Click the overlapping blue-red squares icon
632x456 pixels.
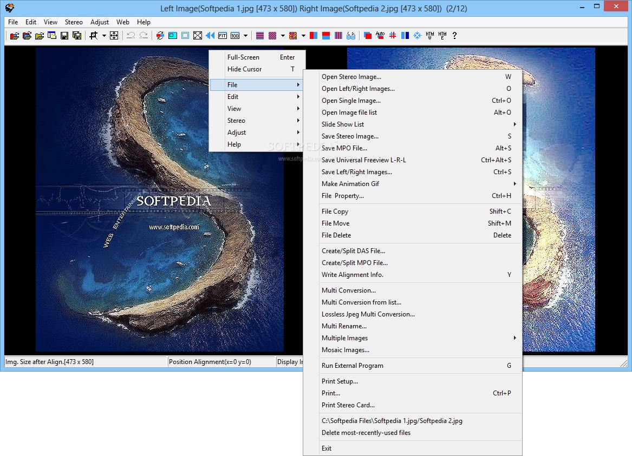click(x=368, y=35)
